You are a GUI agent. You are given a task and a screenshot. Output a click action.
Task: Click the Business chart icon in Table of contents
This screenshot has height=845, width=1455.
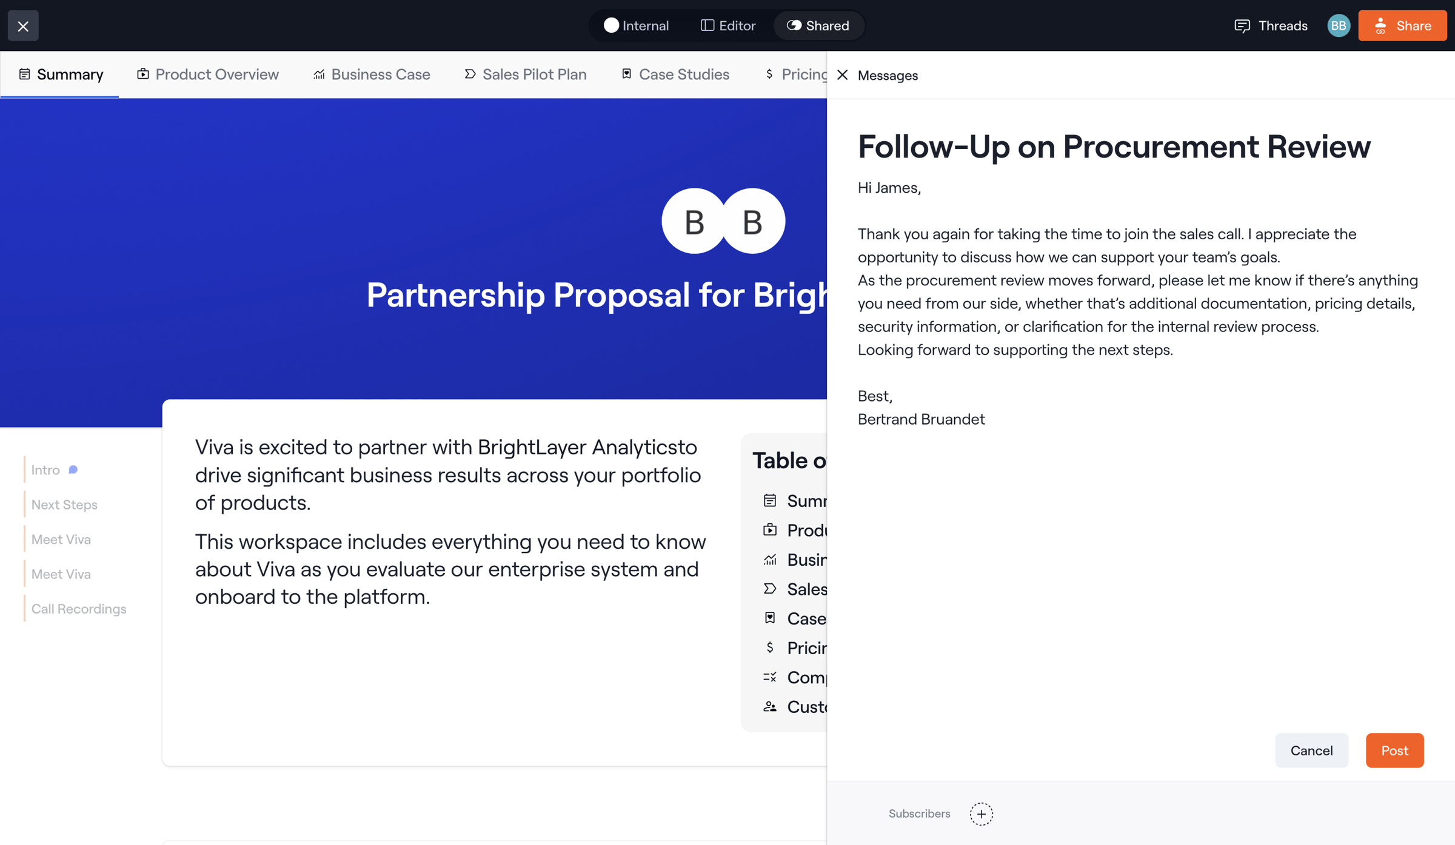(x=769, y=559)
